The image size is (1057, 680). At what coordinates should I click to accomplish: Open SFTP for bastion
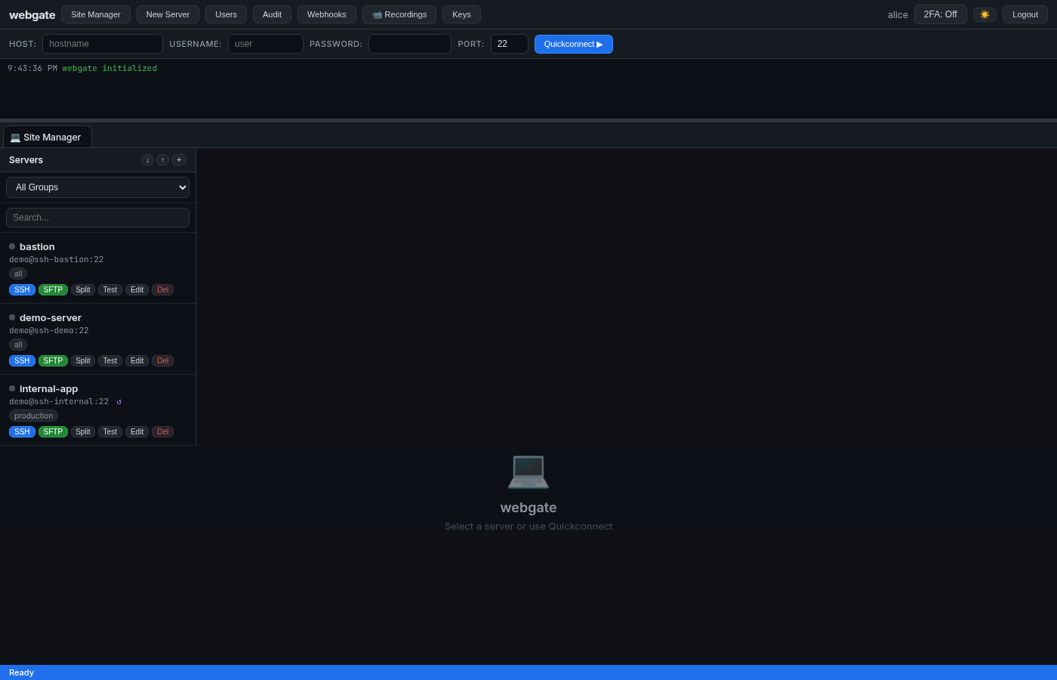tap(53, 290)
